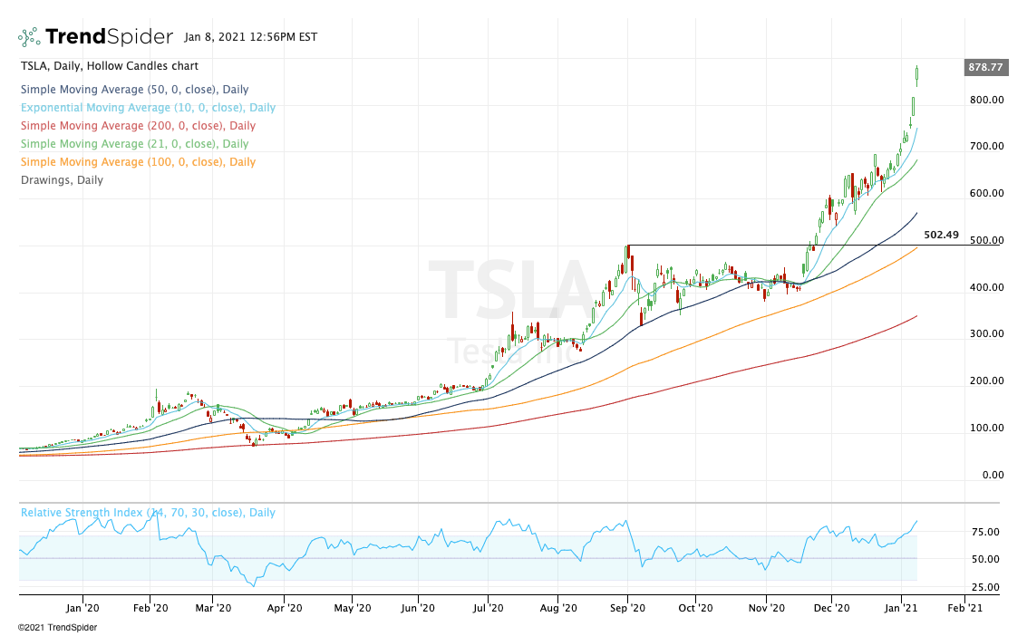Click the topmost green candle near 878

[x=917, y=75]
